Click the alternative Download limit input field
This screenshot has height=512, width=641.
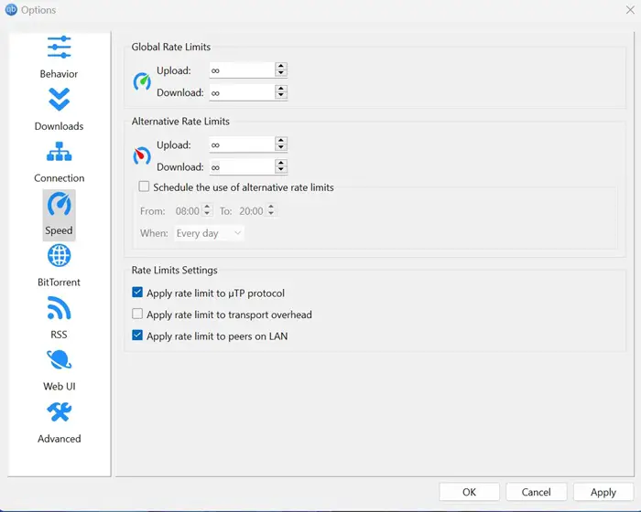(x=242, y=167)
